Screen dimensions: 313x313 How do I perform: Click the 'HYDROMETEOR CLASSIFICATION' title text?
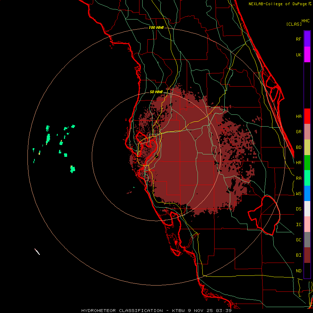pyautogui.click(x=122, y=311)
